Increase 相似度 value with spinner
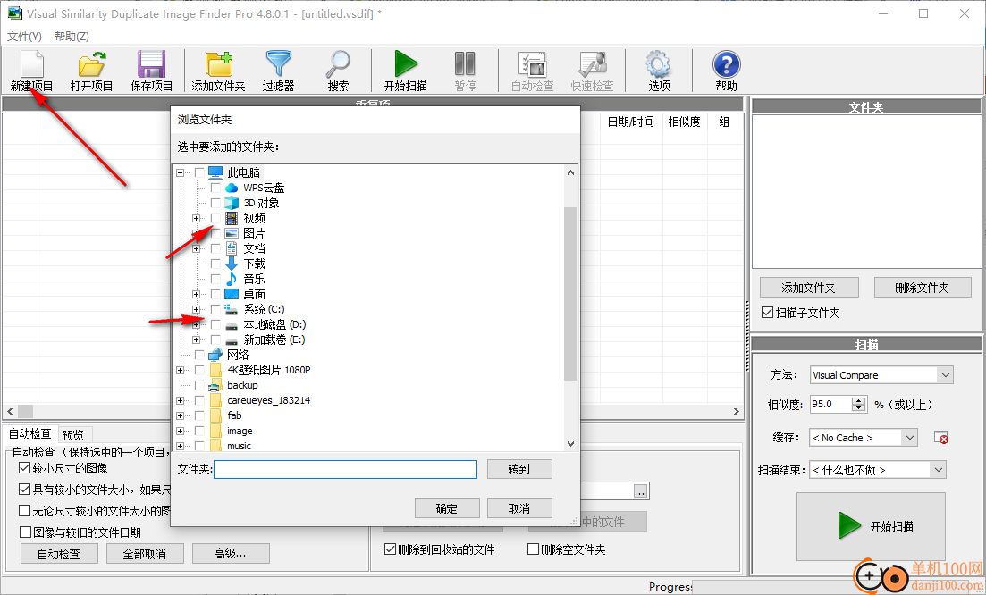This screenshot has width=986, height=595. click(859, 401)
